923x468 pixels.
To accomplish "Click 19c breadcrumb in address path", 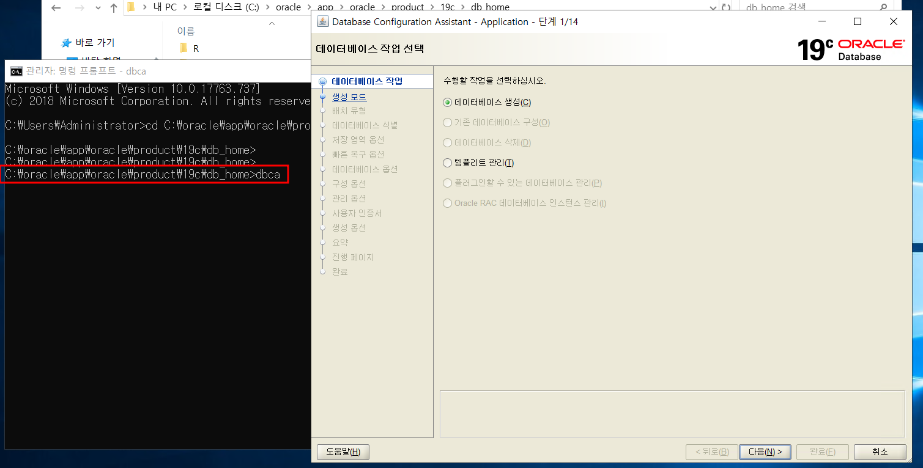I will [447, 7].
